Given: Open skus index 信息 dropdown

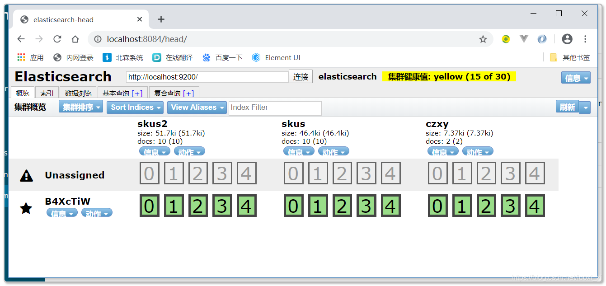Looking at the screenshot, I should point(299,151).
